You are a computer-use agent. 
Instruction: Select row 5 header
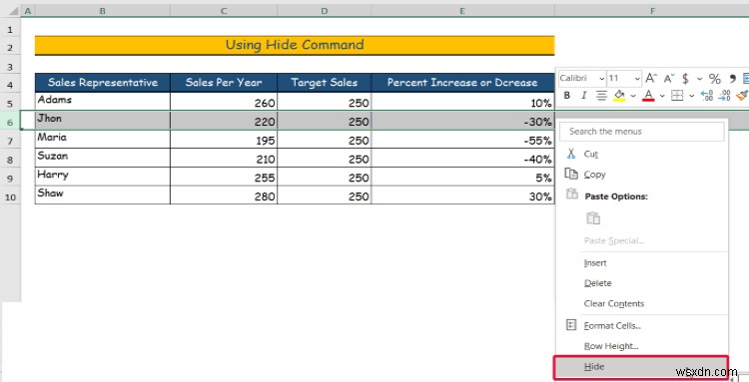10,104
